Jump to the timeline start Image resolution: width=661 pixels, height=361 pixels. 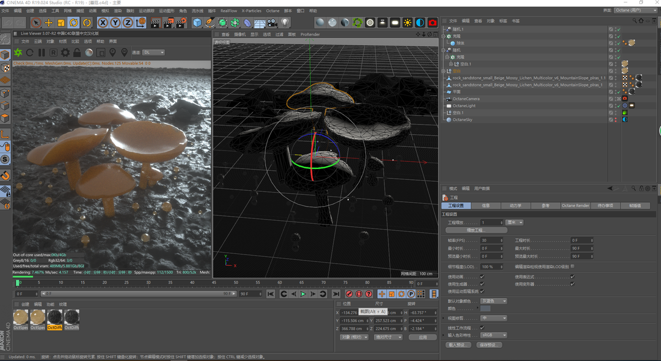(271, 294)
